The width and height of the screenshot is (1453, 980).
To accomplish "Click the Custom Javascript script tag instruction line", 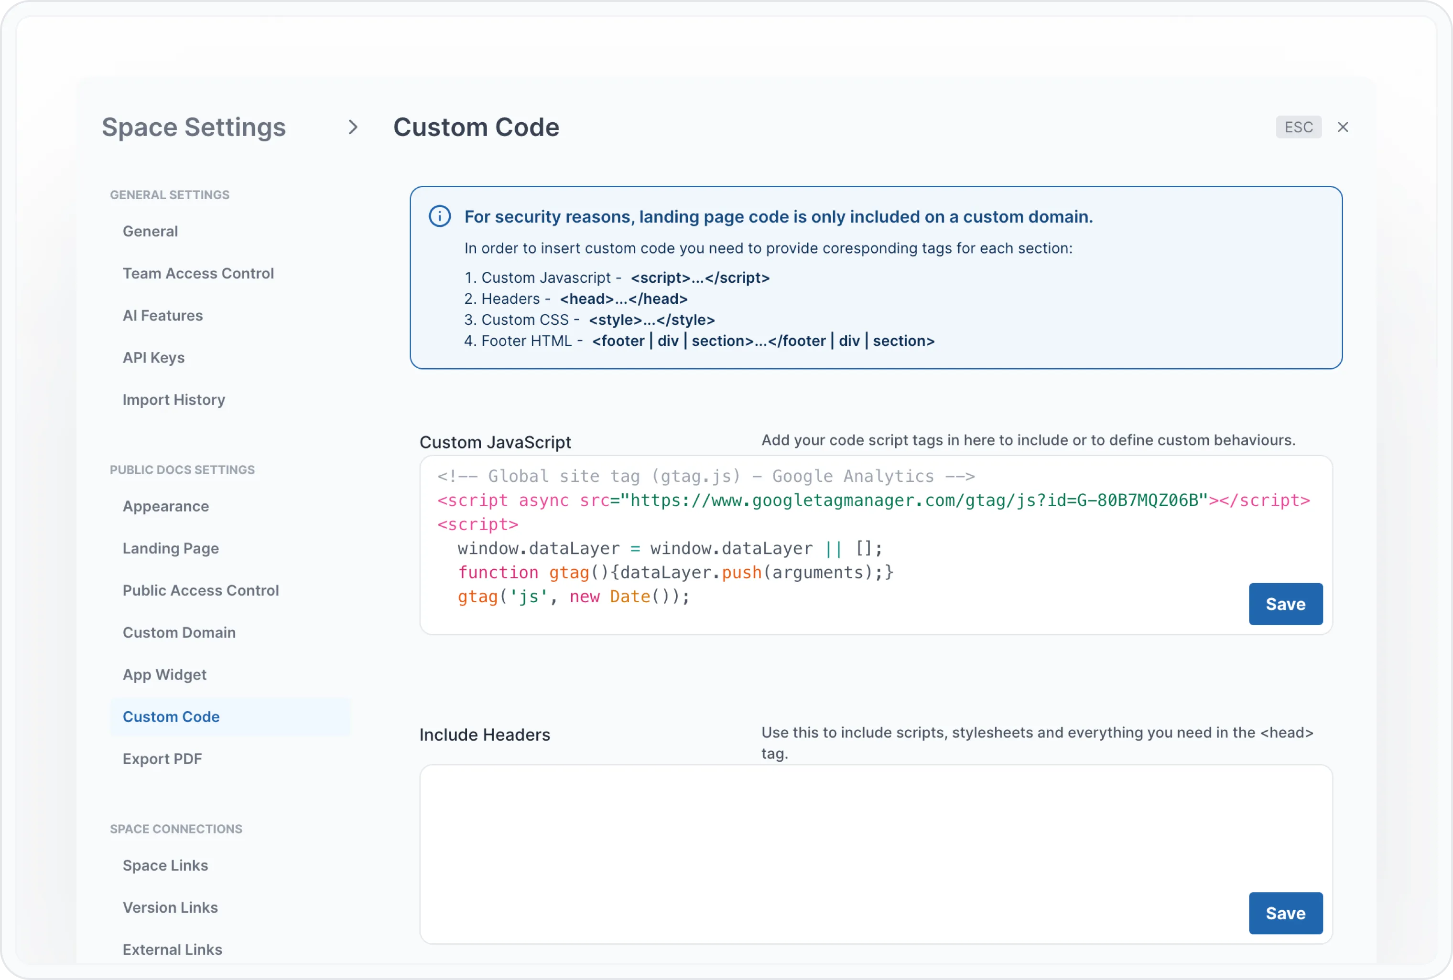I will point(617,278).
